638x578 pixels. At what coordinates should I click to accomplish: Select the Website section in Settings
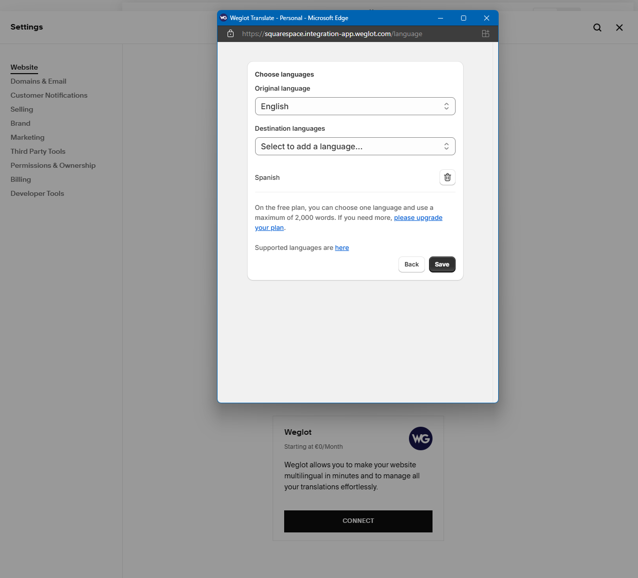[x=24, y=67]
